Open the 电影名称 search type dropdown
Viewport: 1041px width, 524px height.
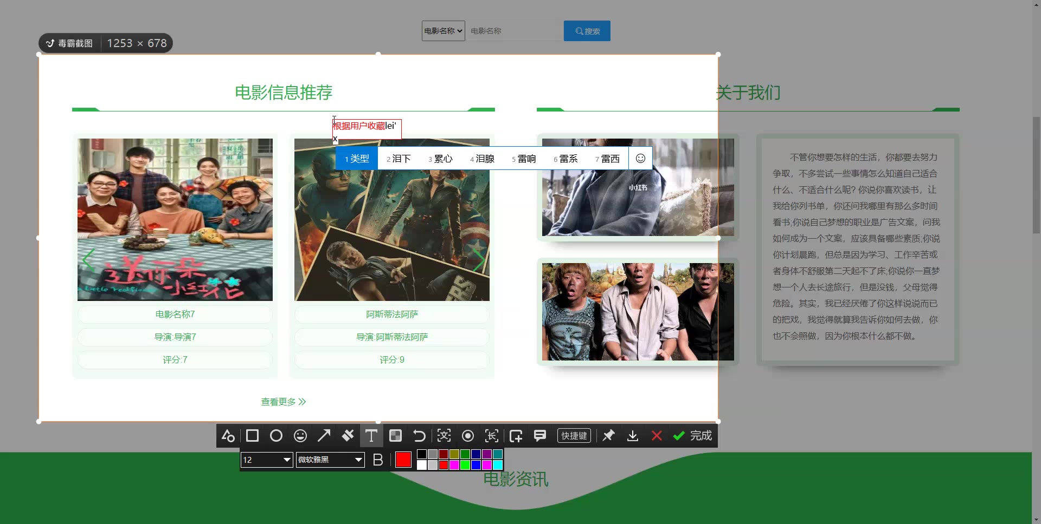point(444,31)
